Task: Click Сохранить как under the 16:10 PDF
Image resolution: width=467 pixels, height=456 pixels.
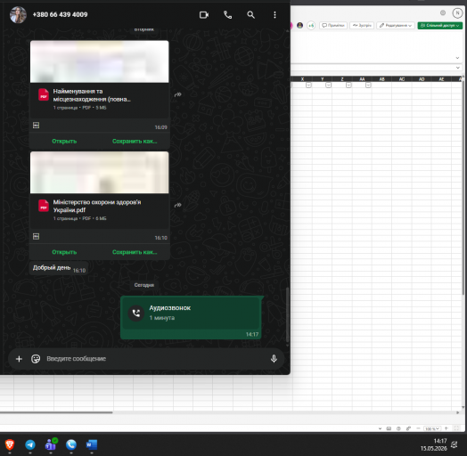Action: click(x=135, y=252)
